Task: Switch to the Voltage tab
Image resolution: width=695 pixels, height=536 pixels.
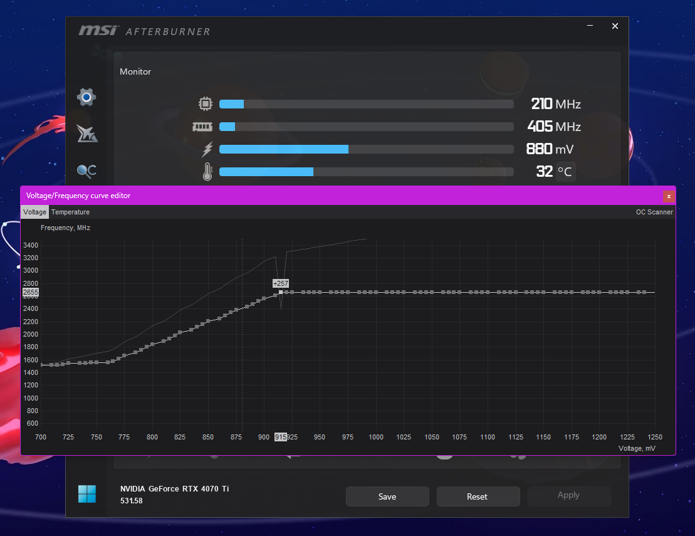Action: click(x=34, y=212)
